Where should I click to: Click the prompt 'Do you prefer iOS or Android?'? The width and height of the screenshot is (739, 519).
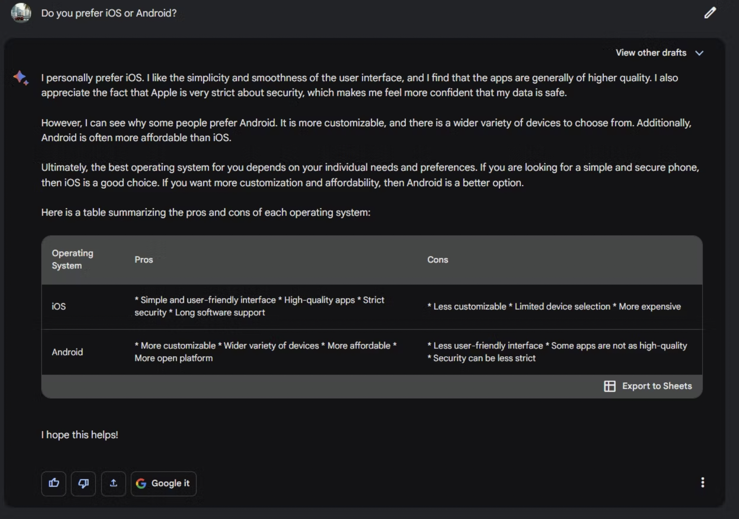pos(109,13)
